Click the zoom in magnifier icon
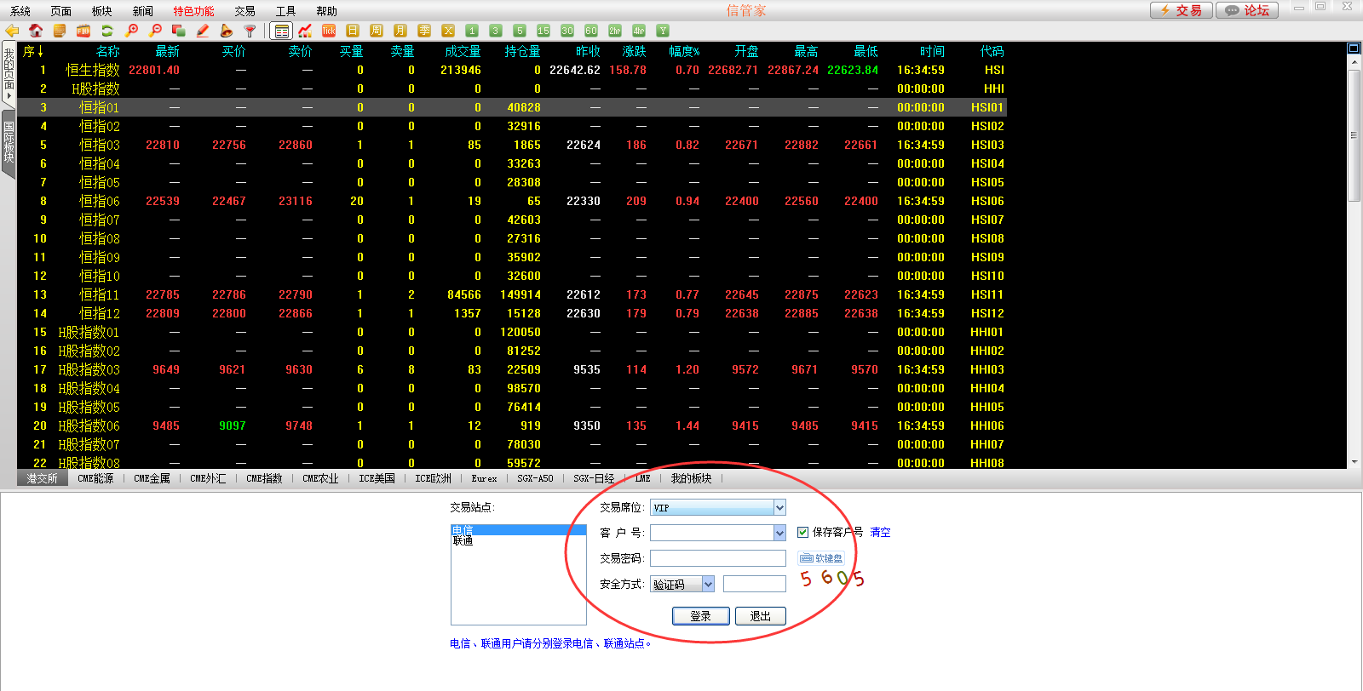1363x691 pixels. click(x=132, y=31)
